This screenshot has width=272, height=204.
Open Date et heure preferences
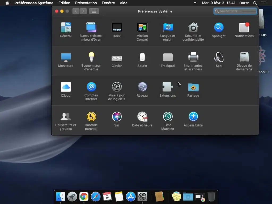[142, 119]
